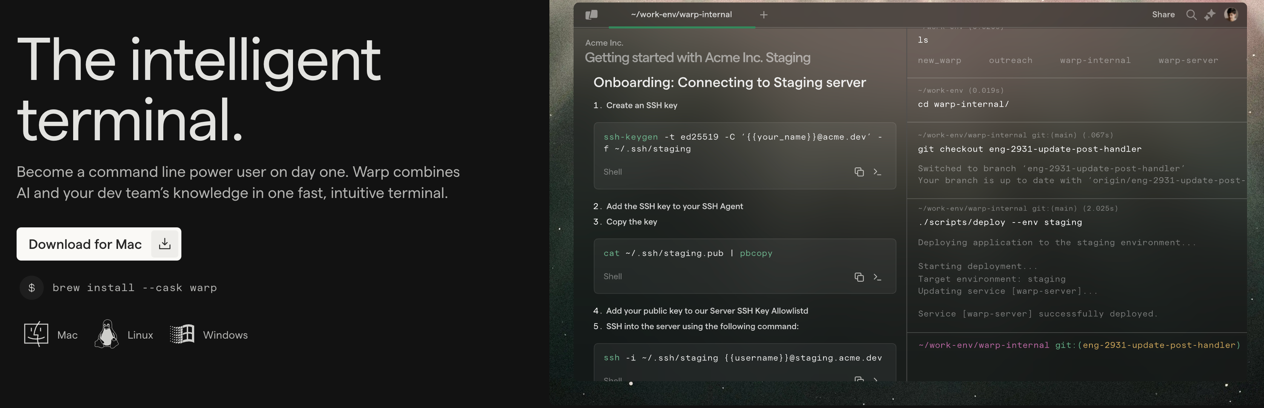
Task: Click step 'Copy the key'
Action: coord(632,222)
